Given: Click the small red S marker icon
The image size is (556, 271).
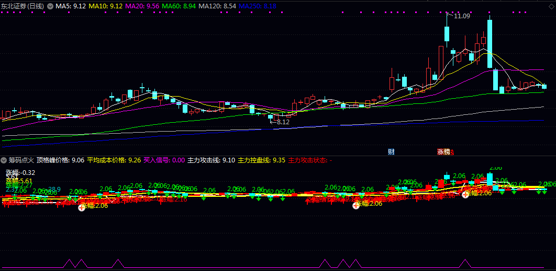Looking at the screenshot, I should click(x=452, y=153).
